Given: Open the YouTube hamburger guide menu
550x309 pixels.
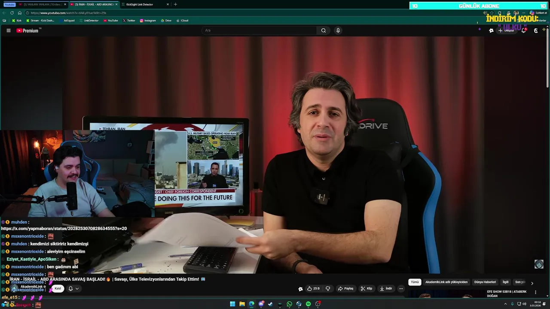Looking at the screenshot, I should pyautogui.click(x=8, y=30).
